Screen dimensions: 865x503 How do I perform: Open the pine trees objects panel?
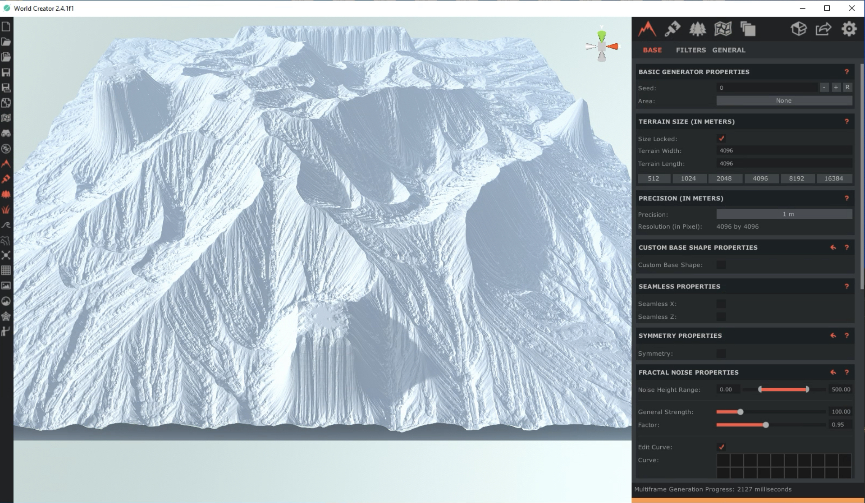tap(697, 29)
